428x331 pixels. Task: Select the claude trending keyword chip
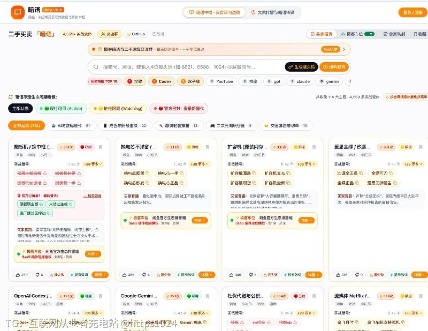tap(300, 81)
